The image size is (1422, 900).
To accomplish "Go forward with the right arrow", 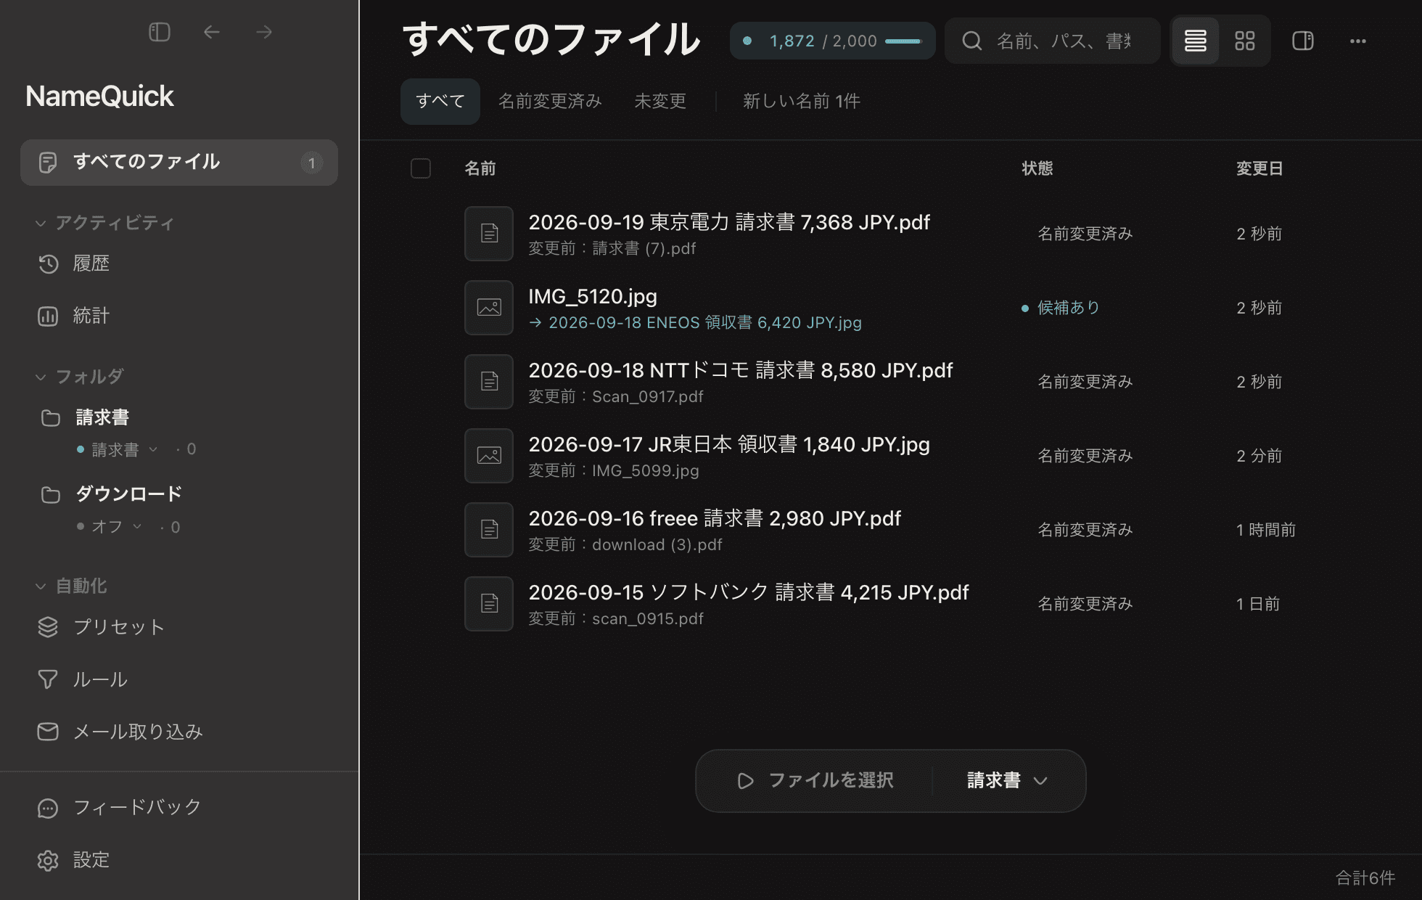I will (264, 32).
